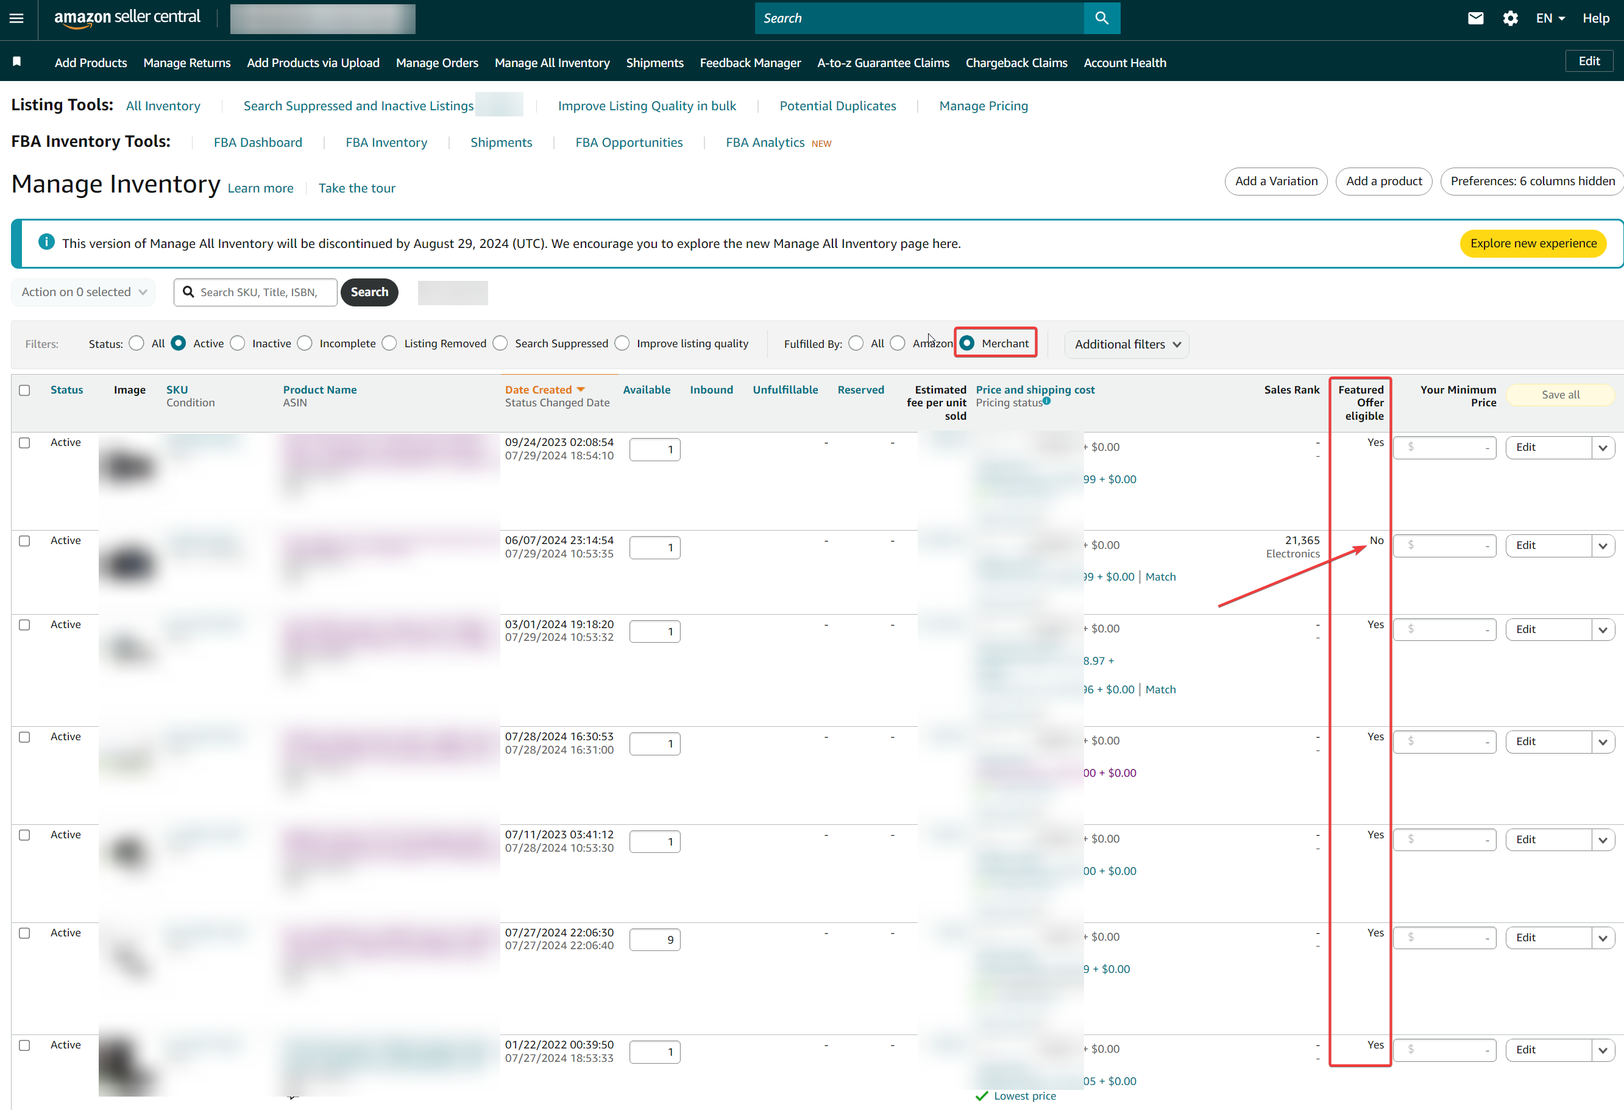
Task: Click the info icon in discontinuation notice
Action: (x=46, y=242)
